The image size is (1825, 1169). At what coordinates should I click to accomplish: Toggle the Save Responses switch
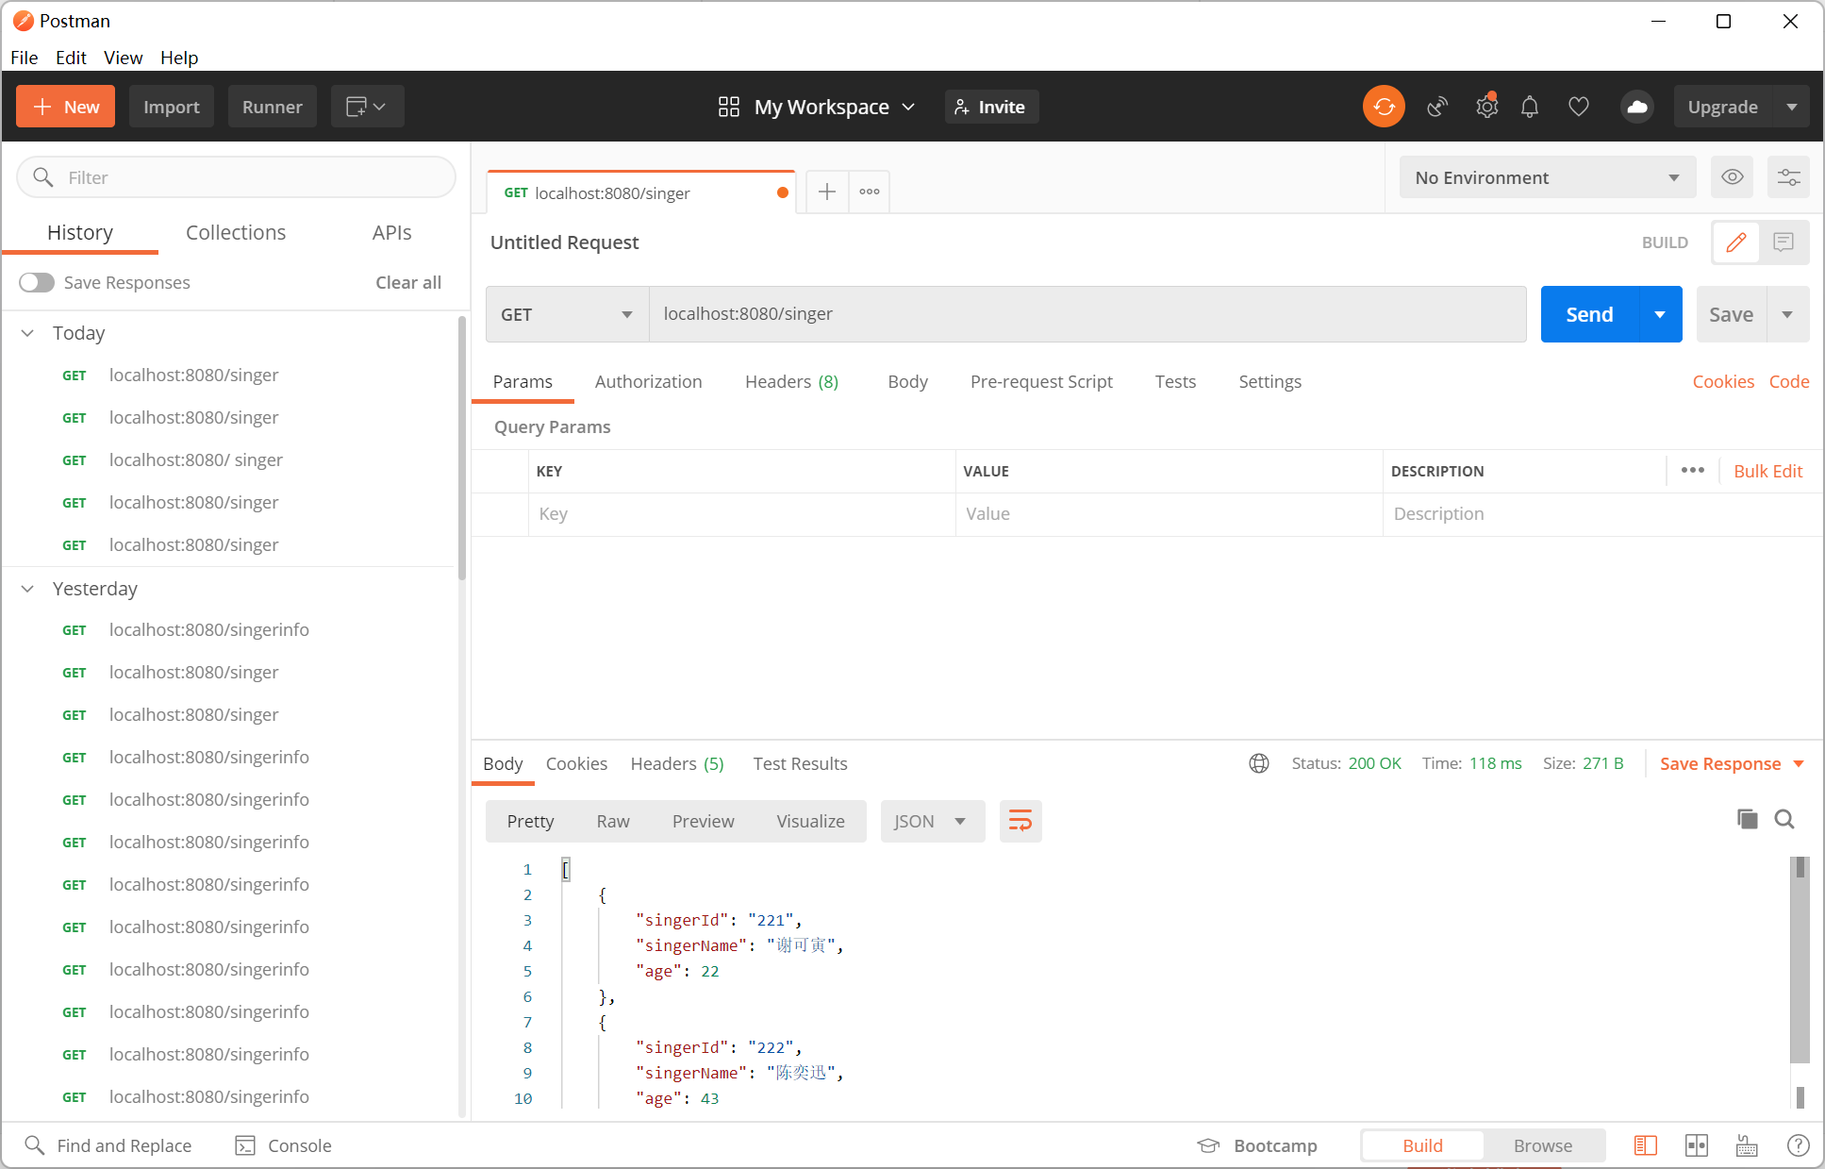[37, 282]
